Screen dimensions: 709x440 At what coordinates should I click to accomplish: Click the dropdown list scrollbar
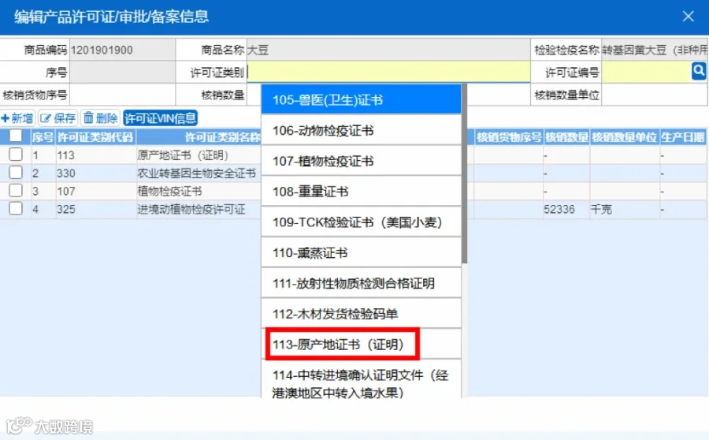[464, 174]
